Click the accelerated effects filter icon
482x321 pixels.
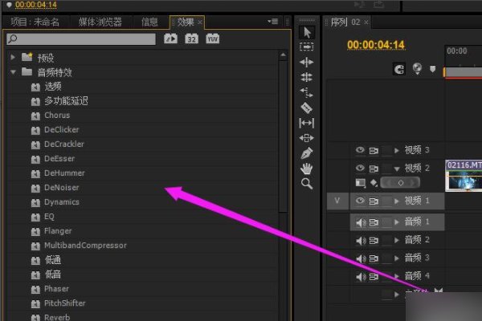click(171, 39)
